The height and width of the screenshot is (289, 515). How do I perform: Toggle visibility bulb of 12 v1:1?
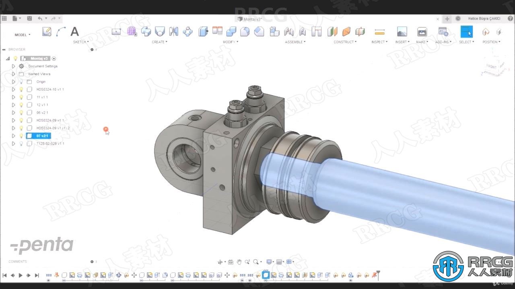(21, 105)
